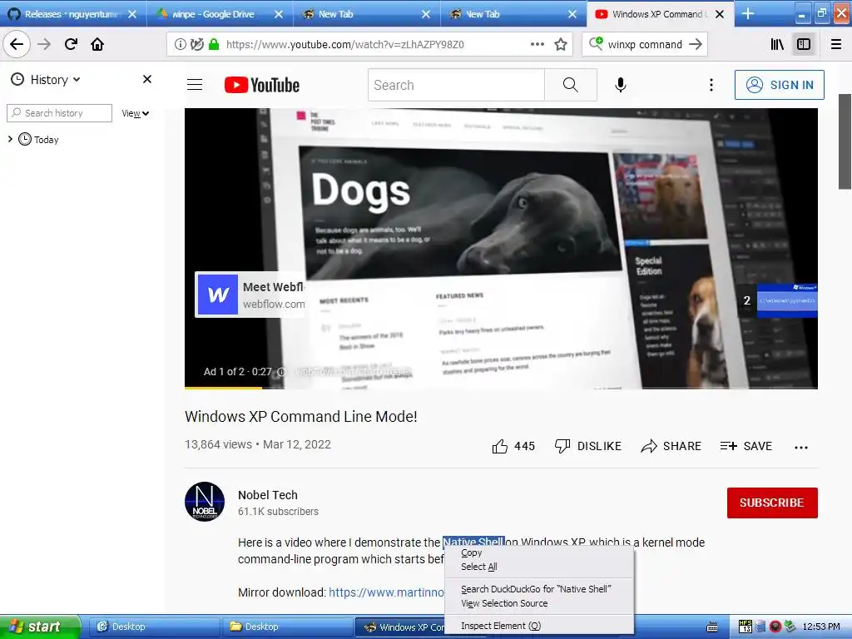The width and height of the screenshot is (852, 639).
Task: Open the browser hamburger menu
Action: point(836,44)
